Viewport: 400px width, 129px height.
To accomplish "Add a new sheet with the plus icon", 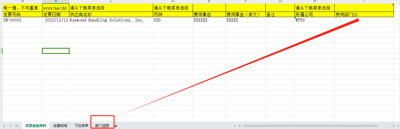I will [116, 126].
